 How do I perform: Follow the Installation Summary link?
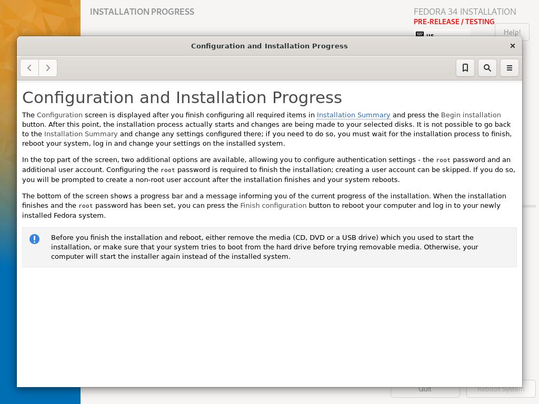click(x=353, y=115)
